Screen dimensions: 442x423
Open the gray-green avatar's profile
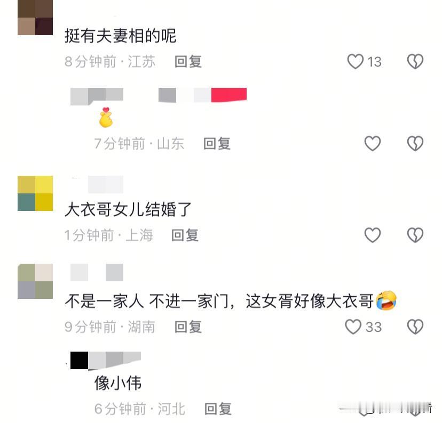click(x=35, y=281)
